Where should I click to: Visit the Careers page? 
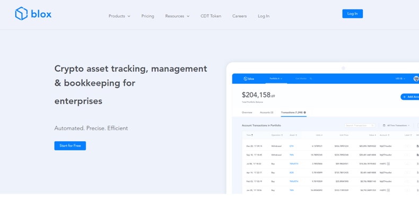(239, 16)
